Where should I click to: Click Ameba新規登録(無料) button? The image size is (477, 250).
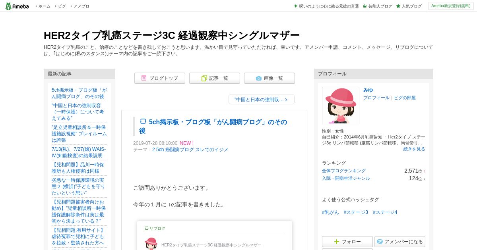pos(451,6)
